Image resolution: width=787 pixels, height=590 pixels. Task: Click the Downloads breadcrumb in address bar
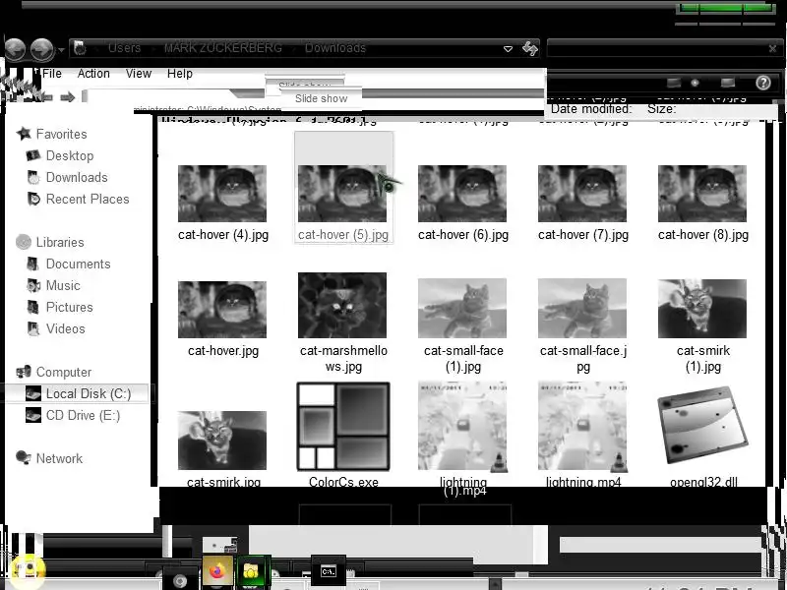pyautogui.click(x=335, y=47)
